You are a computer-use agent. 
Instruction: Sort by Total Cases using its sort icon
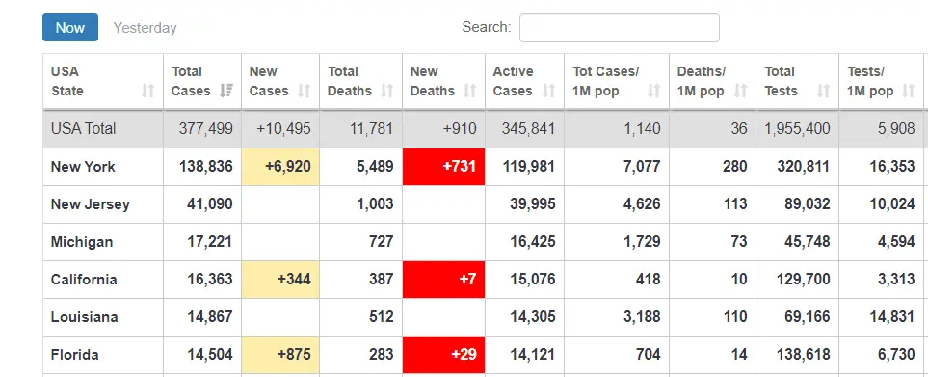tap(225, 91)
